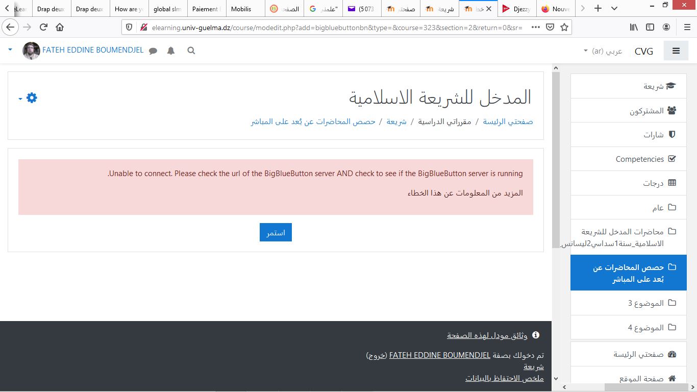Click شريعة breadcrumb link
The width and height of the screenshot is (697, 392).
[396, 121]
